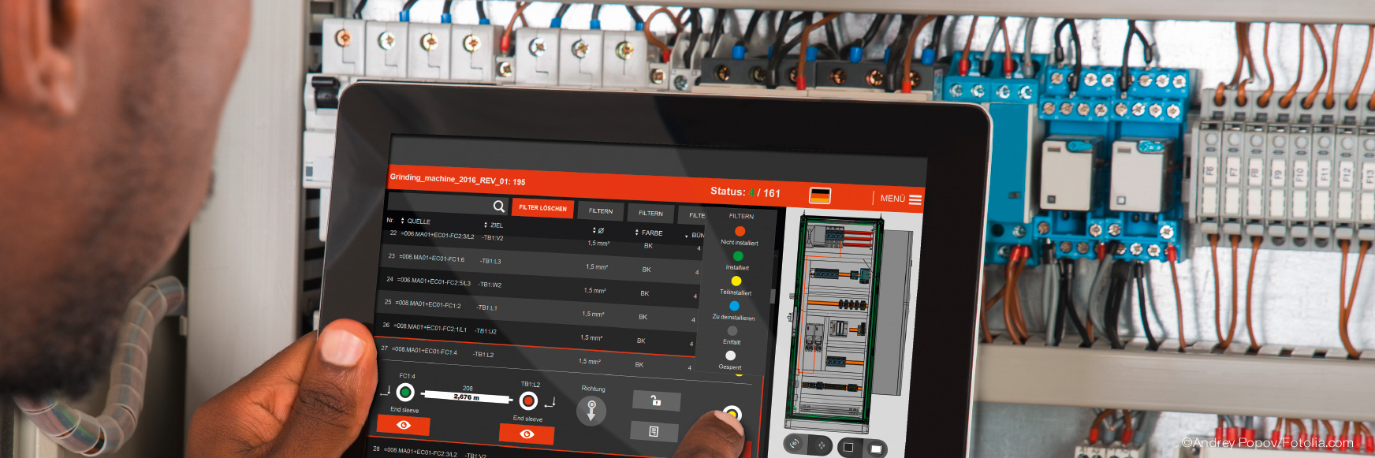Open the first FILTERN dropdown after Filter löschen
The image size is (1375, 458).
tap(600, 211)
